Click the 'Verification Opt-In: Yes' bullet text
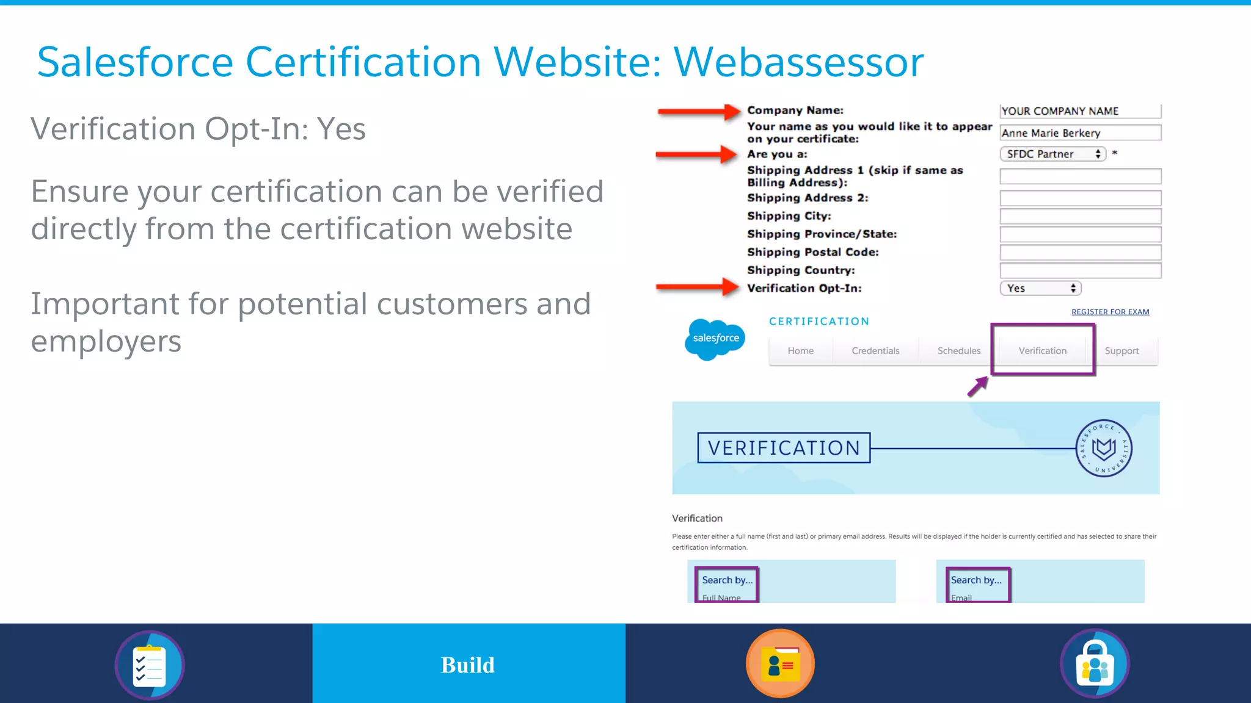The image size is (1251, 703). pos(198,129)
